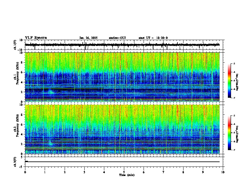Click the "VLF Spectra" plot title
Image resolution: width=251 pixels, height=193 pixels.
[36, 38]
